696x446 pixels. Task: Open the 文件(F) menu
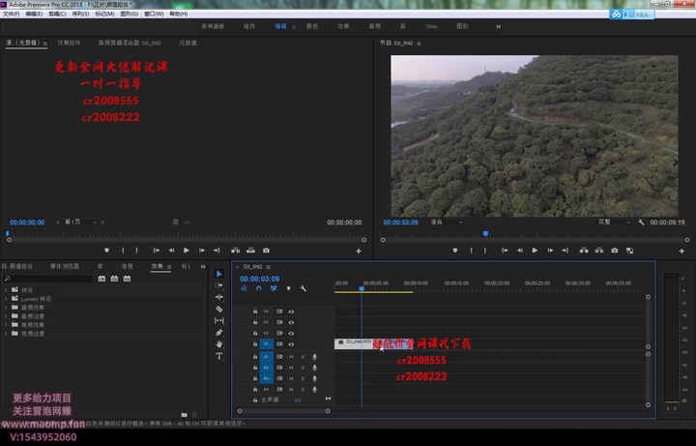pos(11,14)
